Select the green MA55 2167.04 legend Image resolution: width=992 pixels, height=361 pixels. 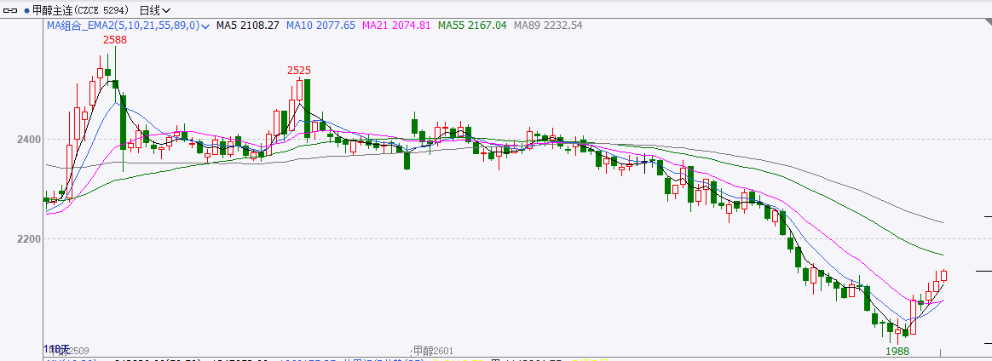(x=472, y=26)
